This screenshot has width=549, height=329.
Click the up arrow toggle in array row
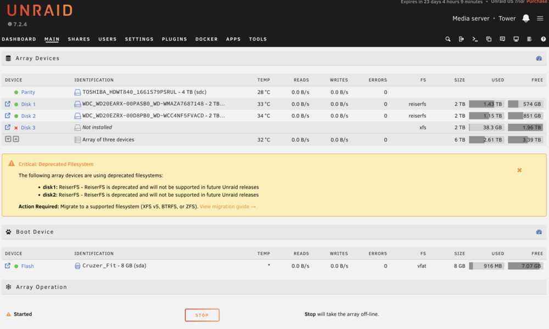(16, 139)
